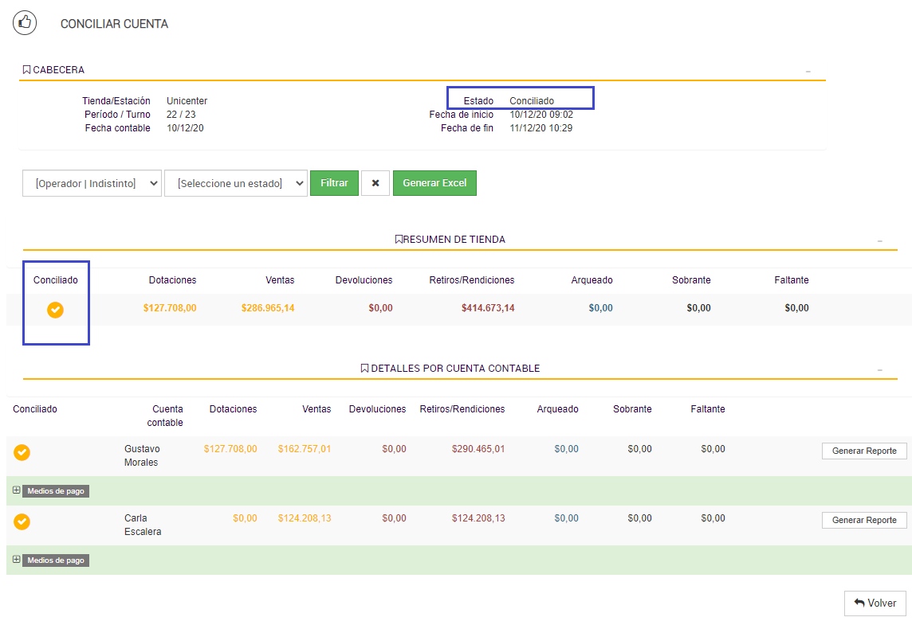Viewport: 912px width, 621px height.
Task: Open the Seleccione un estado dropdown
Action: (235, 183)
